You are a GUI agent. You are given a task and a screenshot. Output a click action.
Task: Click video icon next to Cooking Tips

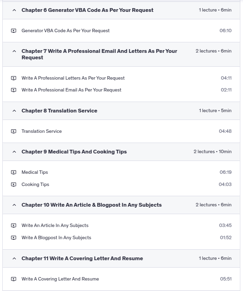(x=14, y=185)
